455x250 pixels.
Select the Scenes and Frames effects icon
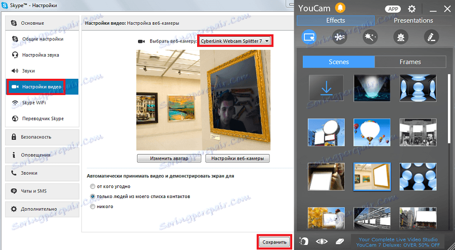pyautogui.click(x=309, y=37)
